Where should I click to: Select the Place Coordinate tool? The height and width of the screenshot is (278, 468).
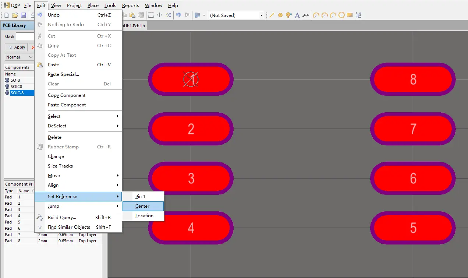click(306, 15)
